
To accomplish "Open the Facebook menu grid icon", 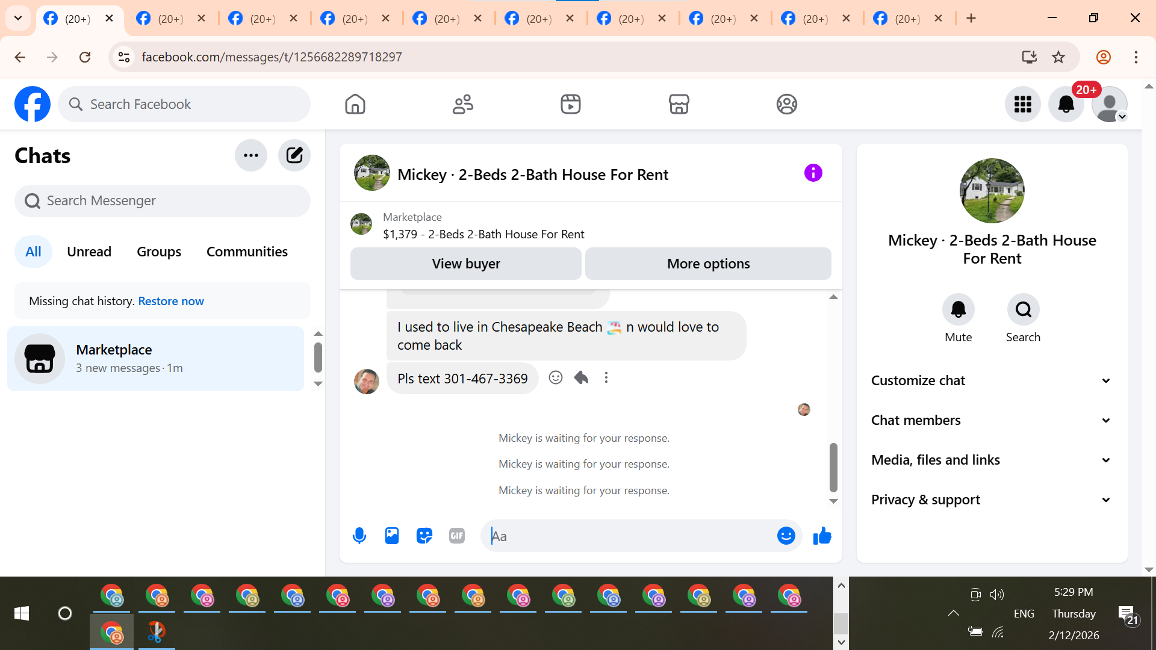I will click(1022, 104).
